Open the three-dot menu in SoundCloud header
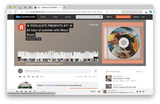The height and width of the screenshot is (104, 160). click(x=143, y=17)
